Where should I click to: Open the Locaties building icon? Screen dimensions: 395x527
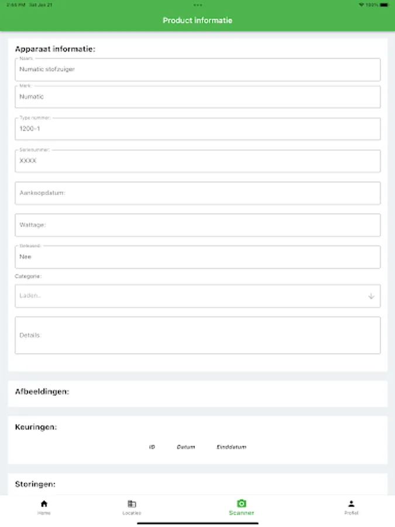click(132, 504)
